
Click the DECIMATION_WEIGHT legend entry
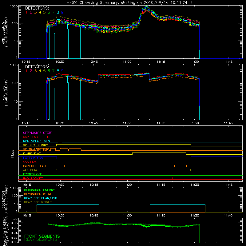(x=39, y=194)
